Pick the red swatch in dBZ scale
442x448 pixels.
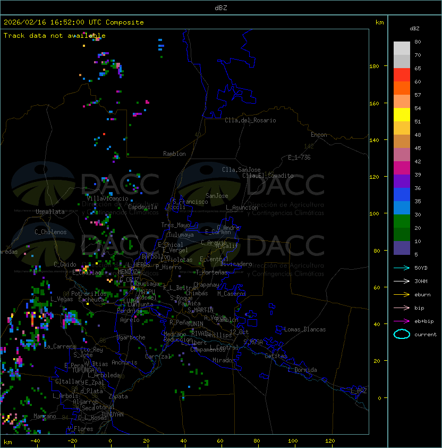click(402, 75)
